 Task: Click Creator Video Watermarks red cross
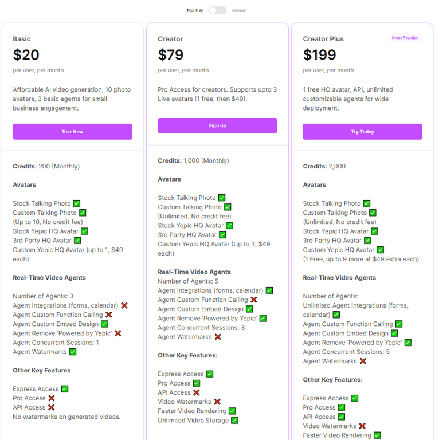tap(217, 402)
